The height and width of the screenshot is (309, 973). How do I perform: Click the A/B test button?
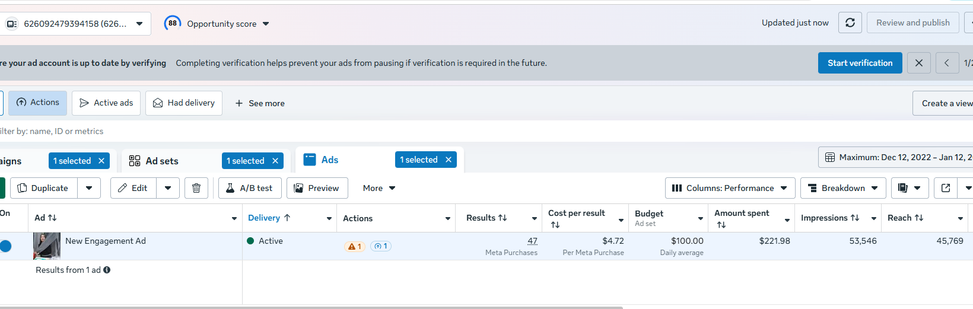(x=249, y=188)
